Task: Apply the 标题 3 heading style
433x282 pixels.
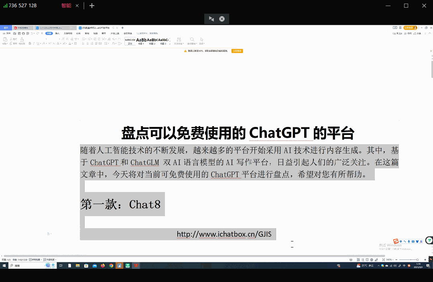Action: (x=163, y=41)
